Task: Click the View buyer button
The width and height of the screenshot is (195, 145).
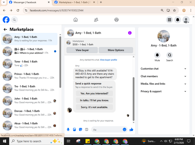Action: (x=82, y=50)
